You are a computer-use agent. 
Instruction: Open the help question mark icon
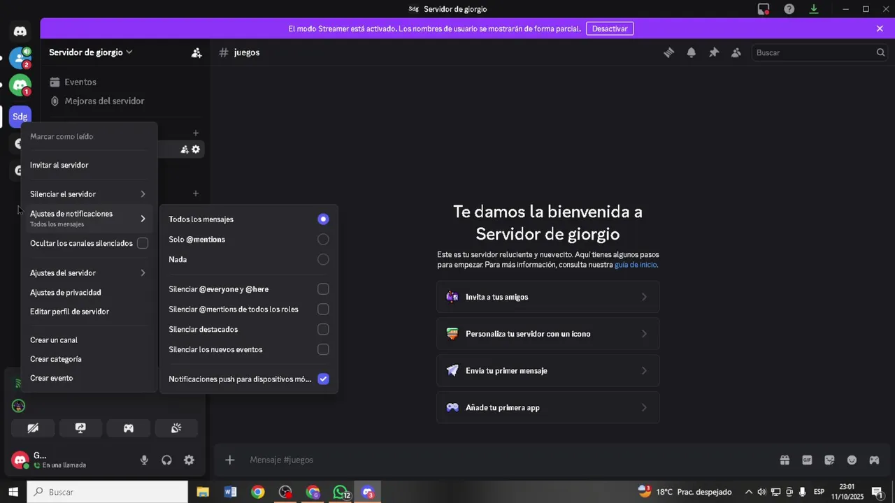789,9
